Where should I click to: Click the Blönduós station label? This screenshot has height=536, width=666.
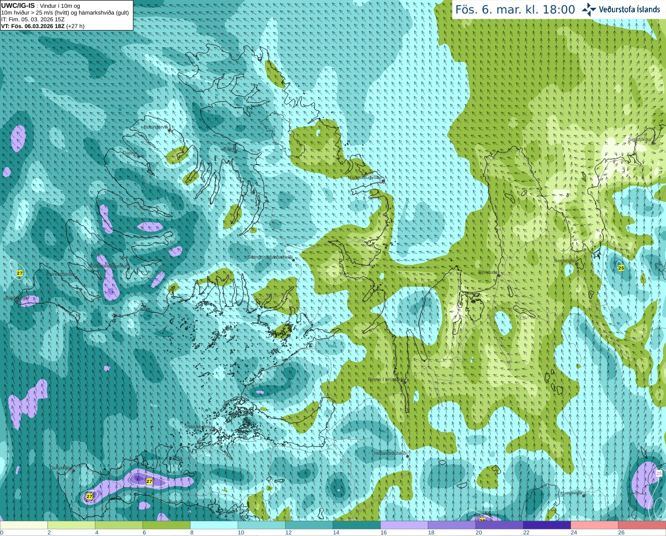coord(488,272)
